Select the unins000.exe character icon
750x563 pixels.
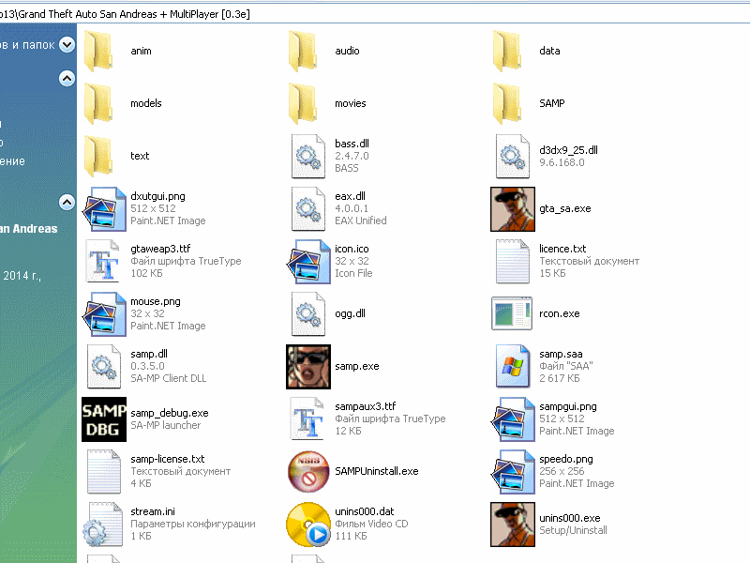click(513, 525)
